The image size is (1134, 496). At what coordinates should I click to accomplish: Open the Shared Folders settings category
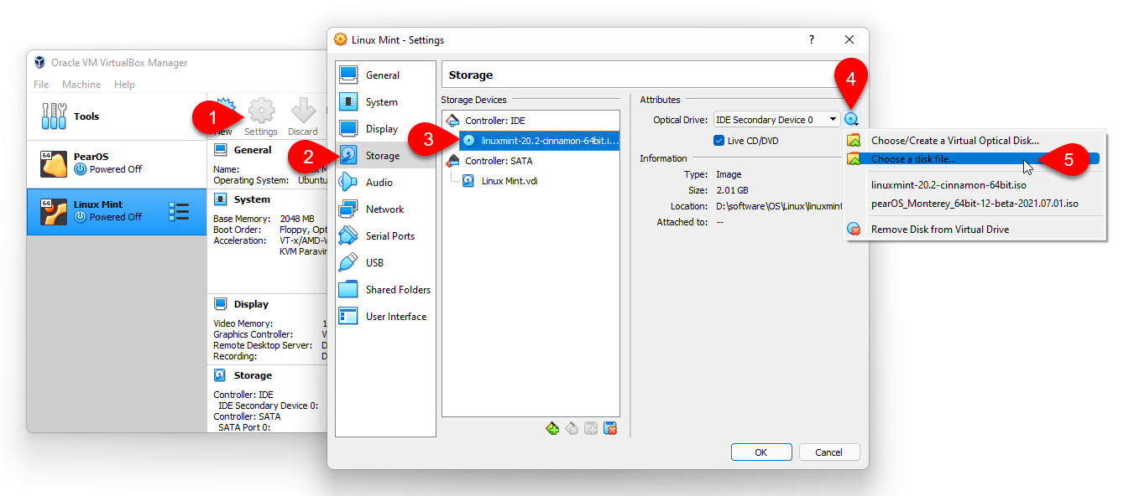point(385,290)
